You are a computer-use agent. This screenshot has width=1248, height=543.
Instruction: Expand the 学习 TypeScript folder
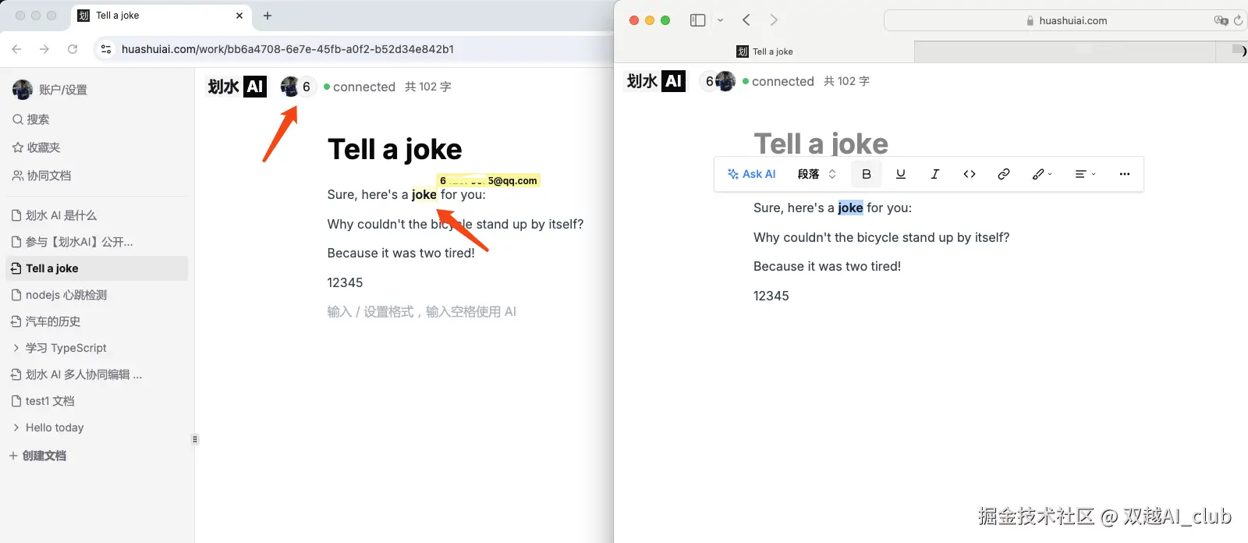click(16, 348)
